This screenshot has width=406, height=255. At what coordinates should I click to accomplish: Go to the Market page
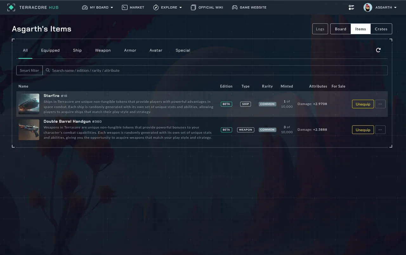point(133,7)
